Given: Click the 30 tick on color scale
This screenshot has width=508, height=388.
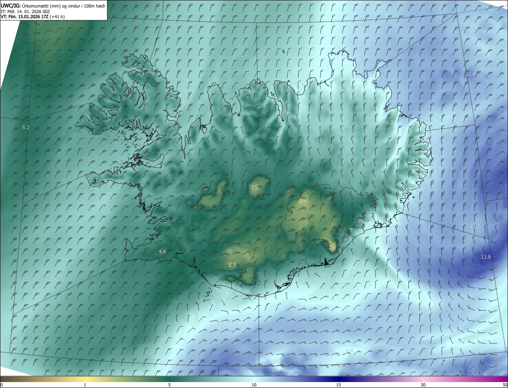Looking at the screenshot, I should 423,385.
